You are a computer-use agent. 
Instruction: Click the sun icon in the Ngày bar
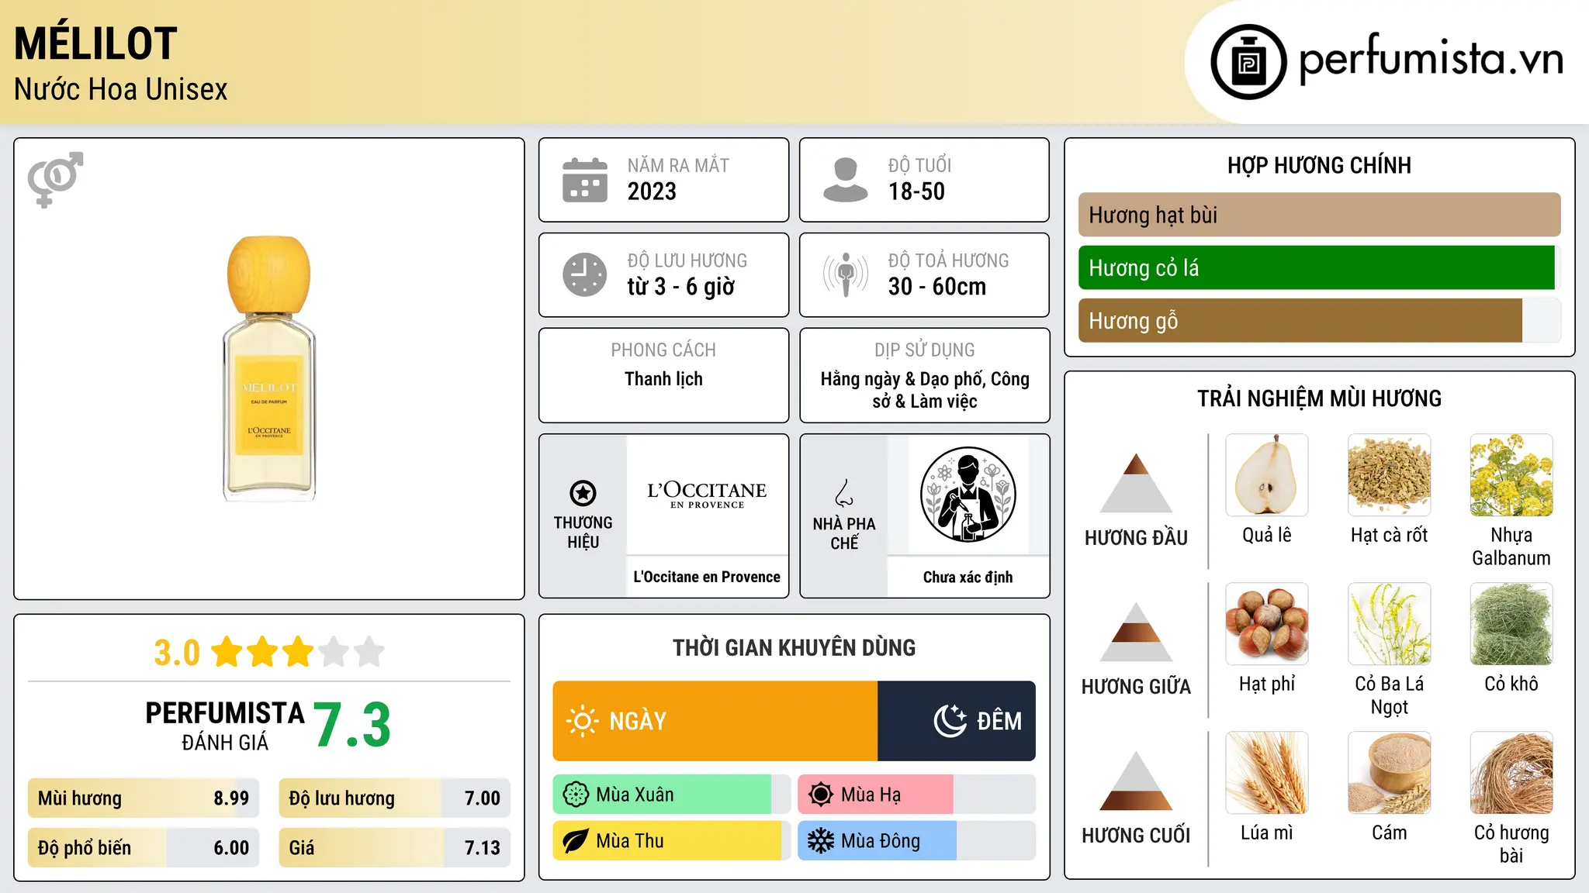pyautogui.click(x=582, y=721)
